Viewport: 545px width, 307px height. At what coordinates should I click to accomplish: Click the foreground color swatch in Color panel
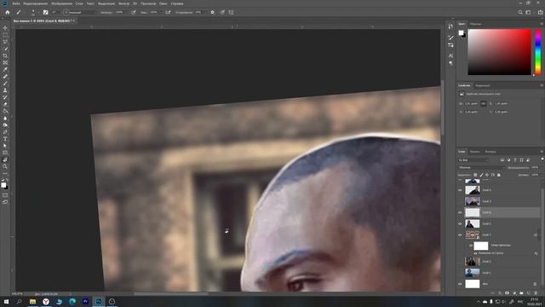coord(461,32)
